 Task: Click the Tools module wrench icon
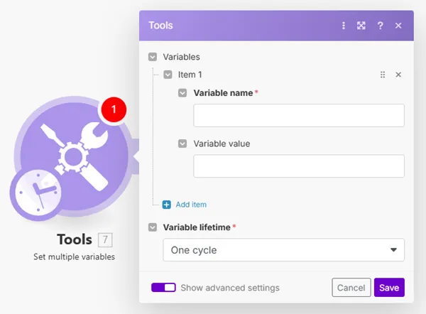74,156
